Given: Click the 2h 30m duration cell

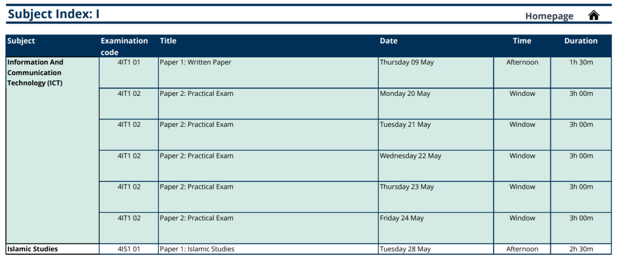Looking at the screenshot, I should pos(581,249).
